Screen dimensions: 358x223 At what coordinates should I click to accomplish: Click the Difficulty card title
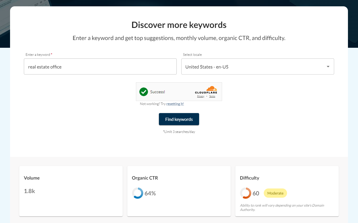(249, 178)
